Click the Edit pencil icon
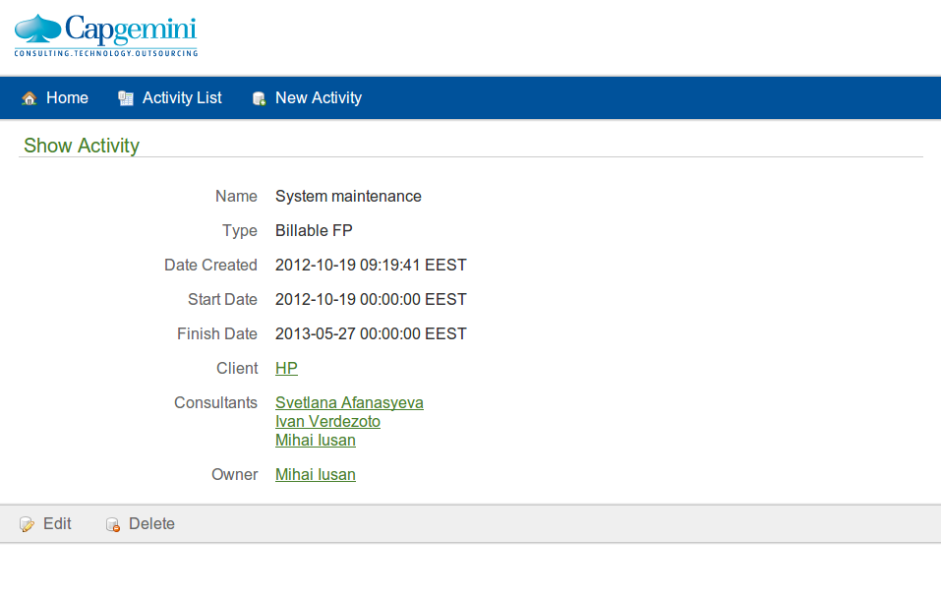Screen dimensions: 941x598 click(28, 524)
